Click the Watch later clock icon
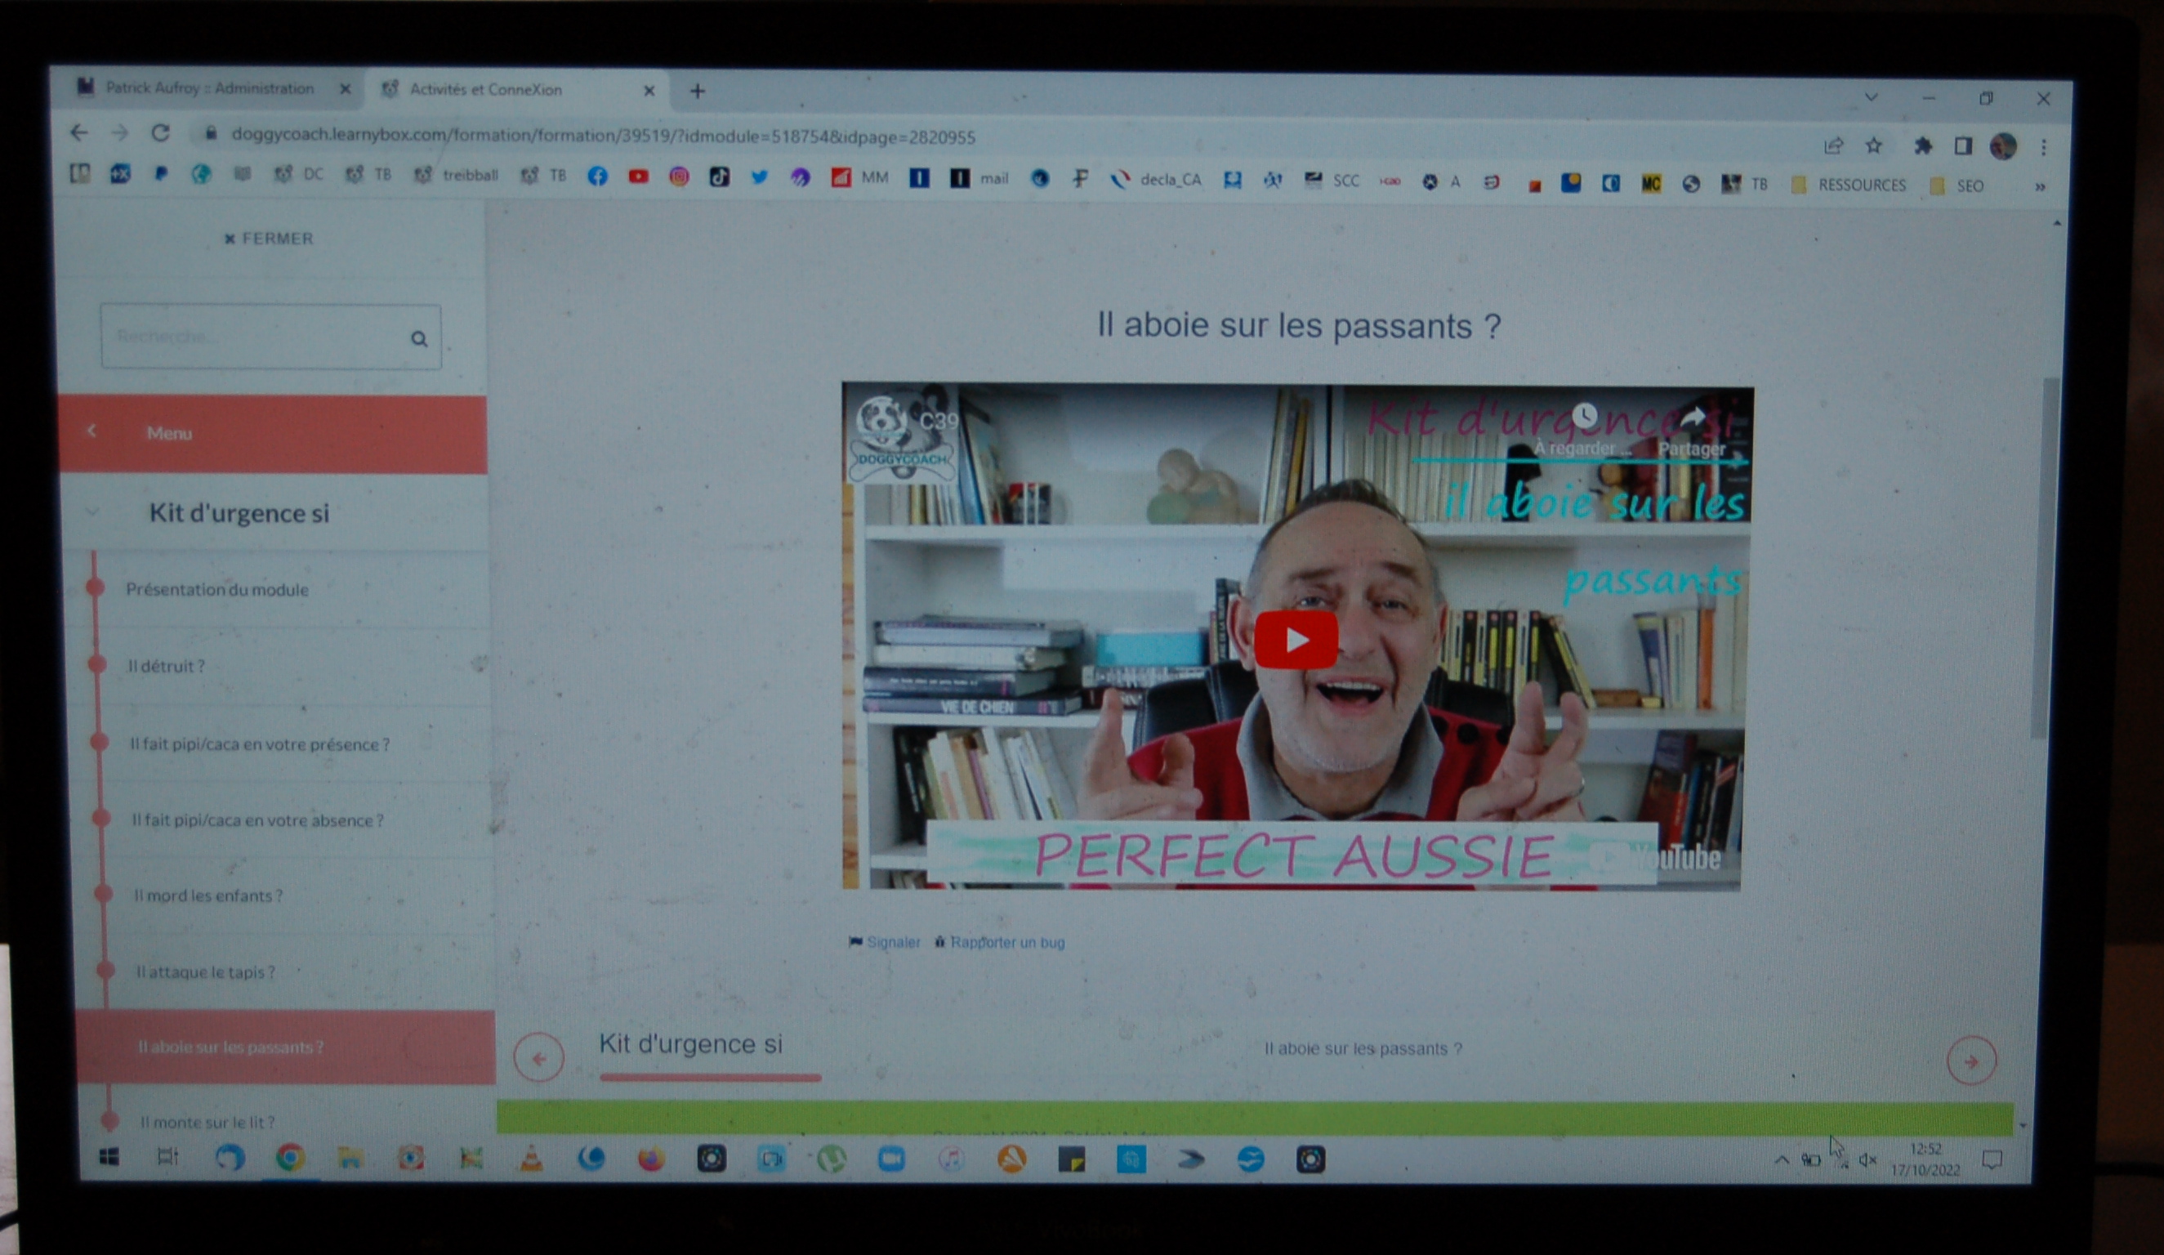Viewport: 2164px width, 1255px height. tap(1584, 417)
